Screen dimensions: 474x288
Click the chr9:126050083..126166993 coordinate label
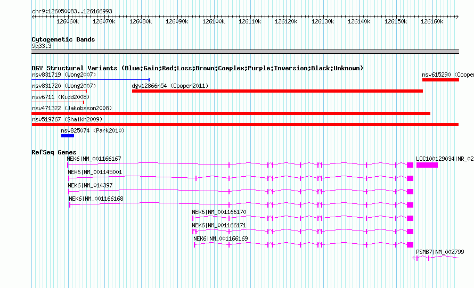tap(72, 11)
